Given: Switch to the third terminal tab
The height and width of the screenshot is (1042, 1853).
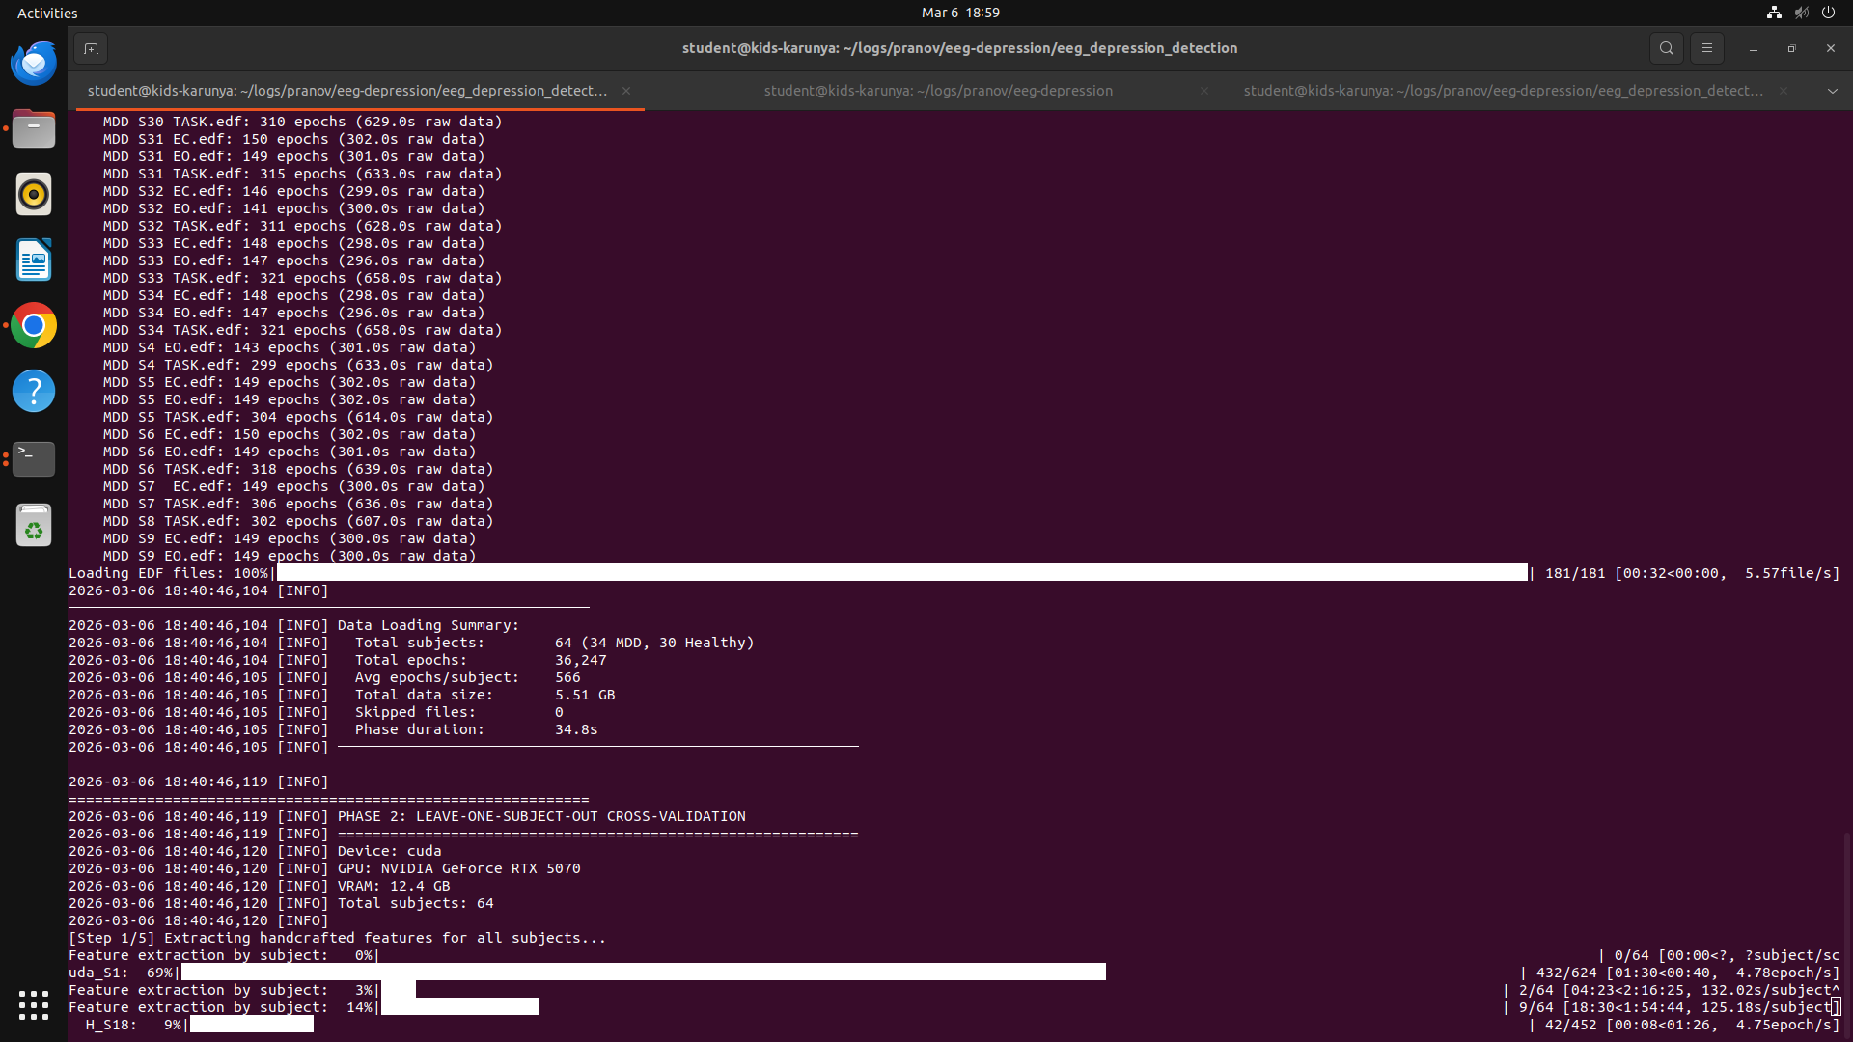Looking at the screenshot, I should point(1502,91).
